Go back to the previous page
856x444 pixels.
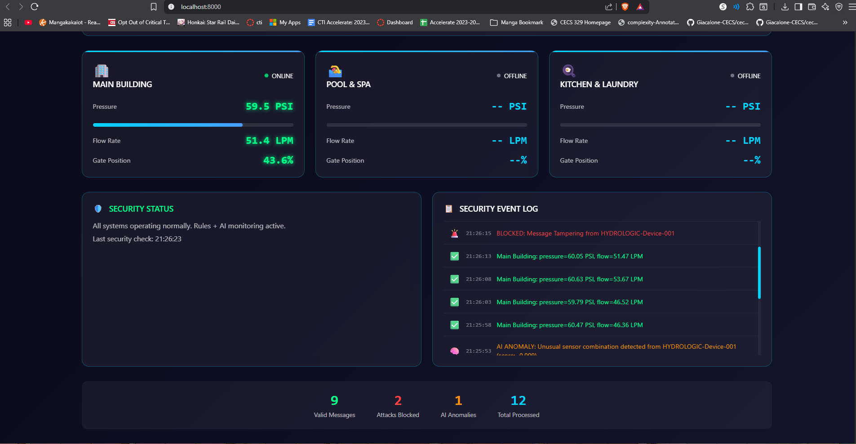pyautogui.click(x=8, y=7)
